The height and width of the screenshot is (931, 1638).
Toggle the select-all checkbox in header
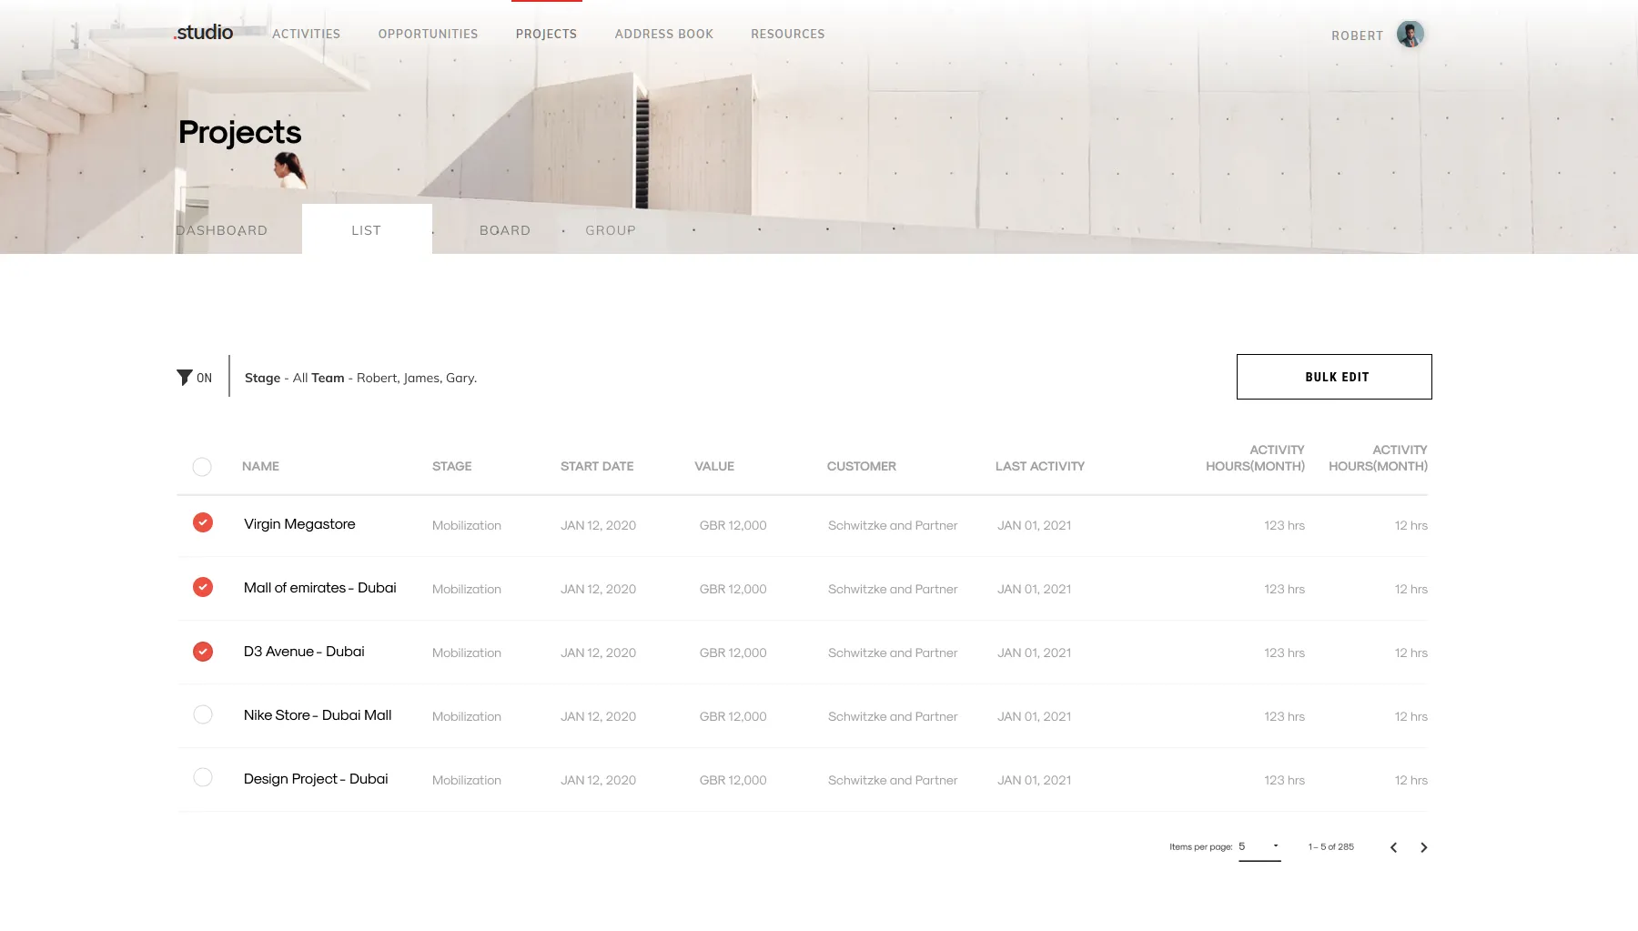pyautogui.click(x=202, y=466)
